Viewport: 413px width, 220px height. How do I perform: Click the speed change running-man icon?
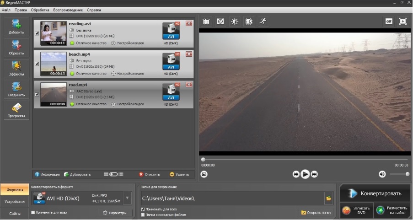pyautogui.click(x=263, y=21)
